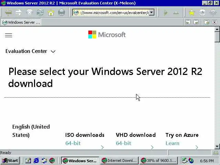
Task: Click the 6:56 PM taskbar clock
Action: 207,161
